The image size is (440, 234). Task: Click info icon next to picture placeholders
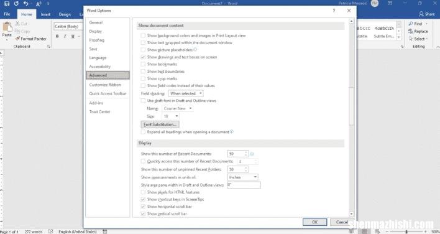(195, 49)
